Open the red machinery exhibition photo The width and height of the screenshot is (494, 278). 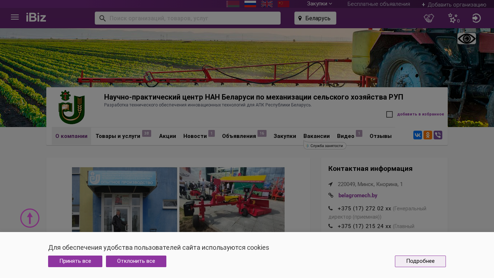pyautogui.click(x=232, y=199)
